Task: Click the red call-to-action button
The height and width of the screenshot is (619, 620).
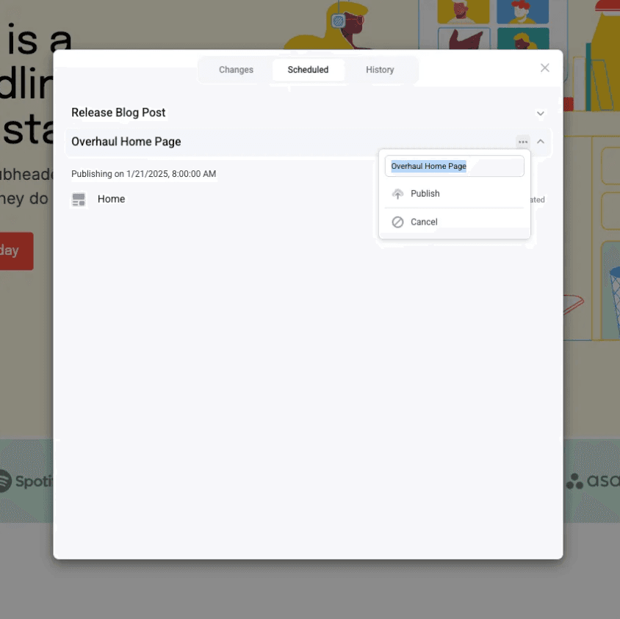Action: [x=16, y=250]
